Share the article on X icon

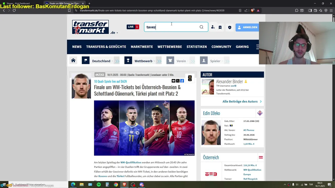[x=178, y=81]
